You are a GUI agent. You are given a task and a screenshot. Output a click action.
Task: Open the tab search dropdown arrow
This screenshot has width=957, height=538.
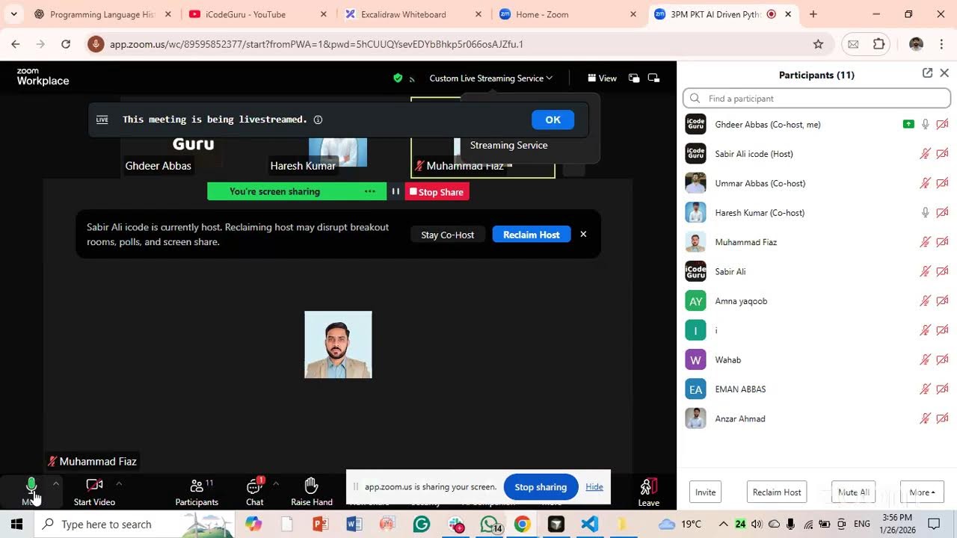pyautogui.click(x=13, y=14)
